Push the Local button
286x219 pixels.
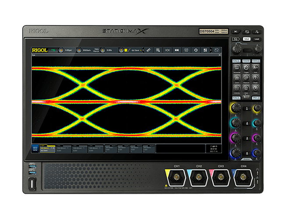click(x=257, y=39)
